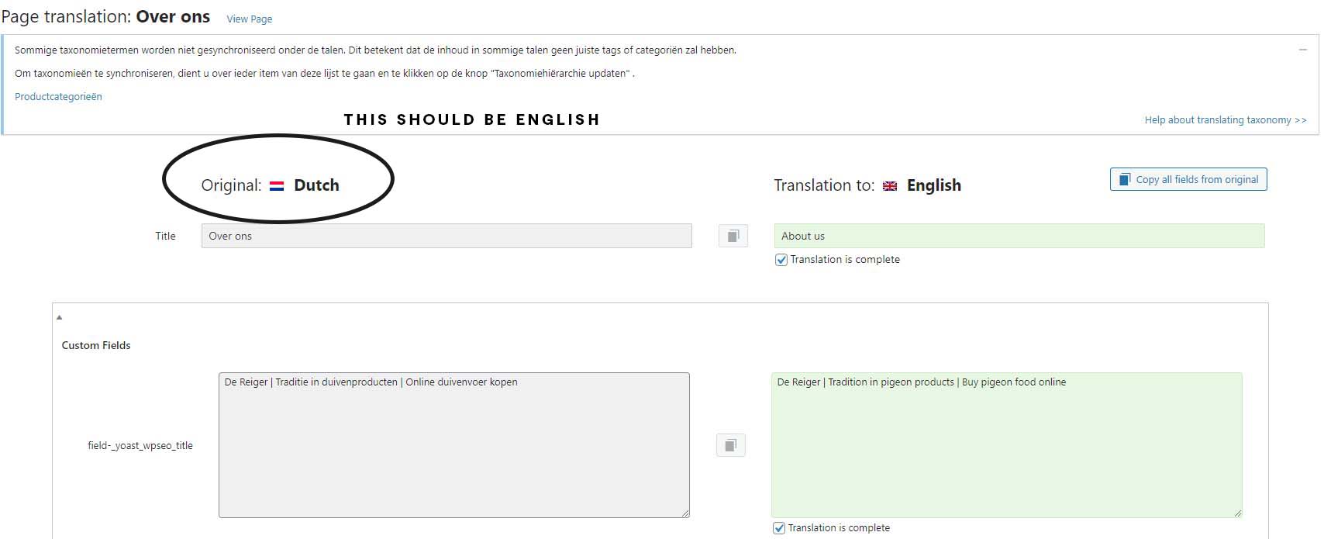This screenshot has width=1324, height=539.
Task: Click the document icon in Copy all fields button
Action: pyautogui.click(x=1124, y=179)
